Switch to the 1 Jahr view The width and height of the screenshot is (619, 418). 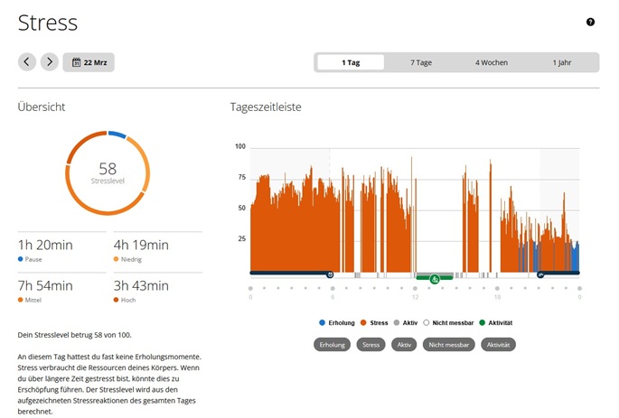[x=562, y=63]
